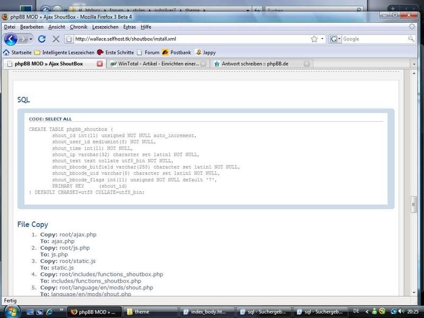Viewport: 424px width, 318px height.
Task: Open the back/forward history dropdown arrow
Action: pyautogui.click(x=31, y=39)
